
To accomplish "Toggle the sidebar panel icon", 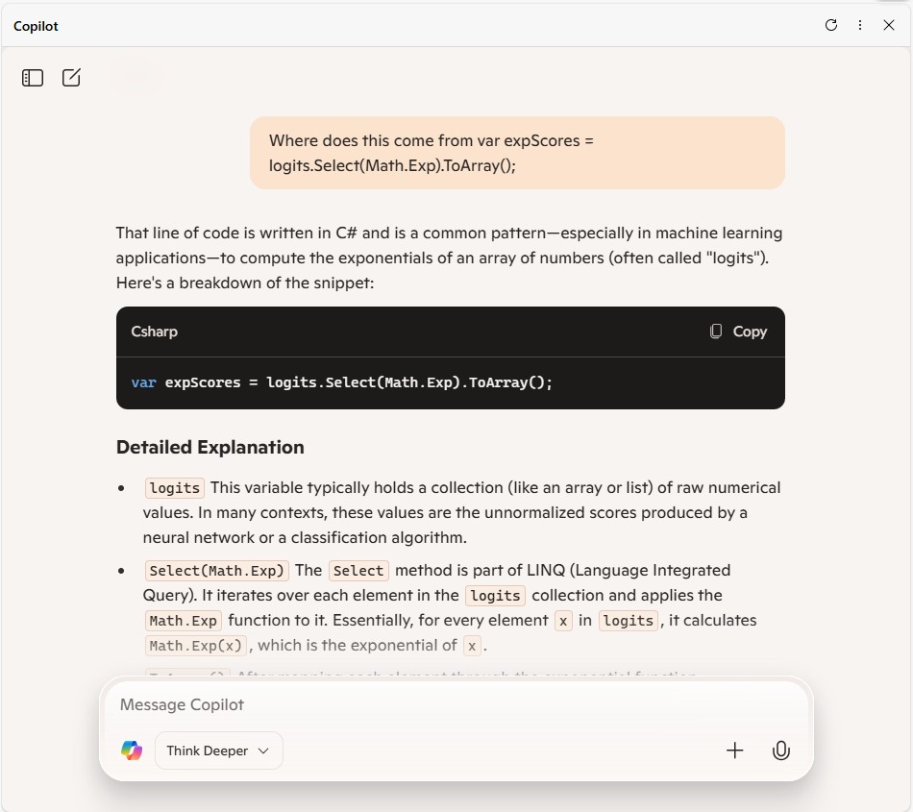I will point(33,78).
